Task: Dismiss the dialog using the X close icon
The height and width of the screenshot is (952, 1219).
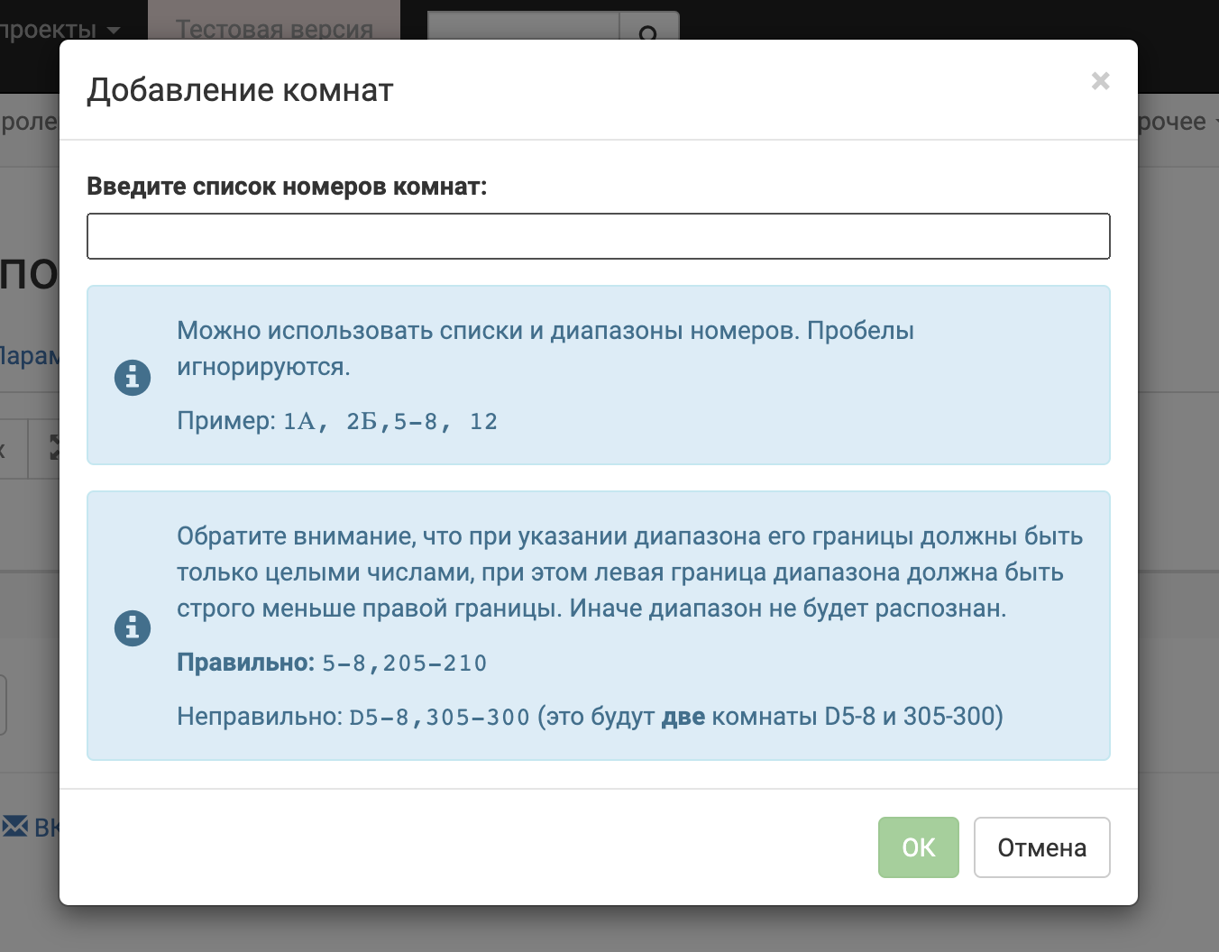Action: pos(1101,82)
